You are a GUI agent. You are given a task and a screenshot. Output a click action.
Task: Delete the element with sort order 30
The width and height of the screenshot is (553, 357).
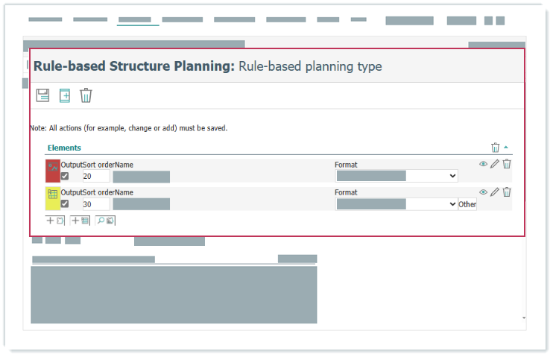point(507,192)
